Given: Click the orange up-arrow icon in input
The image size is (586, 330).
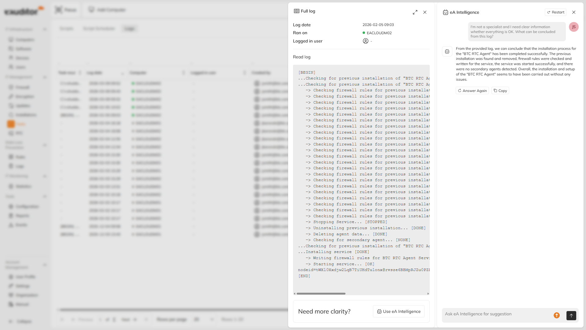Looking at the screenshot, I should pyautogui.click(x=557, y=315).
